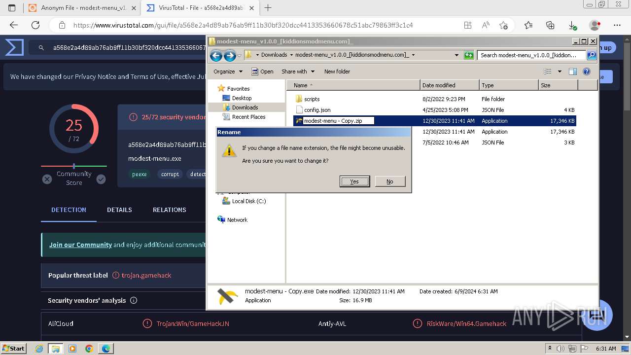Refresh the Explorer folder view

(x=469, y=55)
